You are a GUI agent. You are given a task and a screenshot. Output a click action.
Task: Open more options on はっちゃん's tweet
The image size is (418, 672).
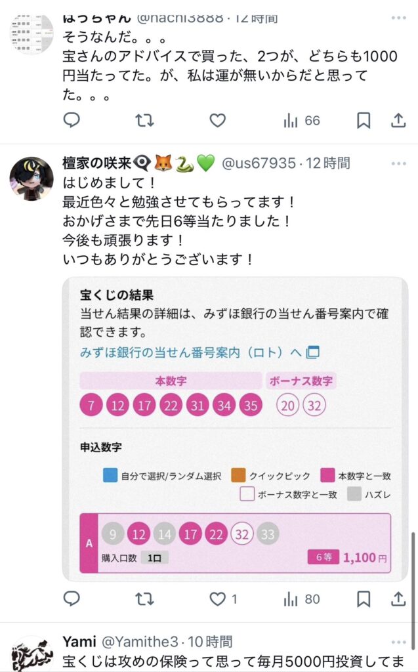point(399,18)
